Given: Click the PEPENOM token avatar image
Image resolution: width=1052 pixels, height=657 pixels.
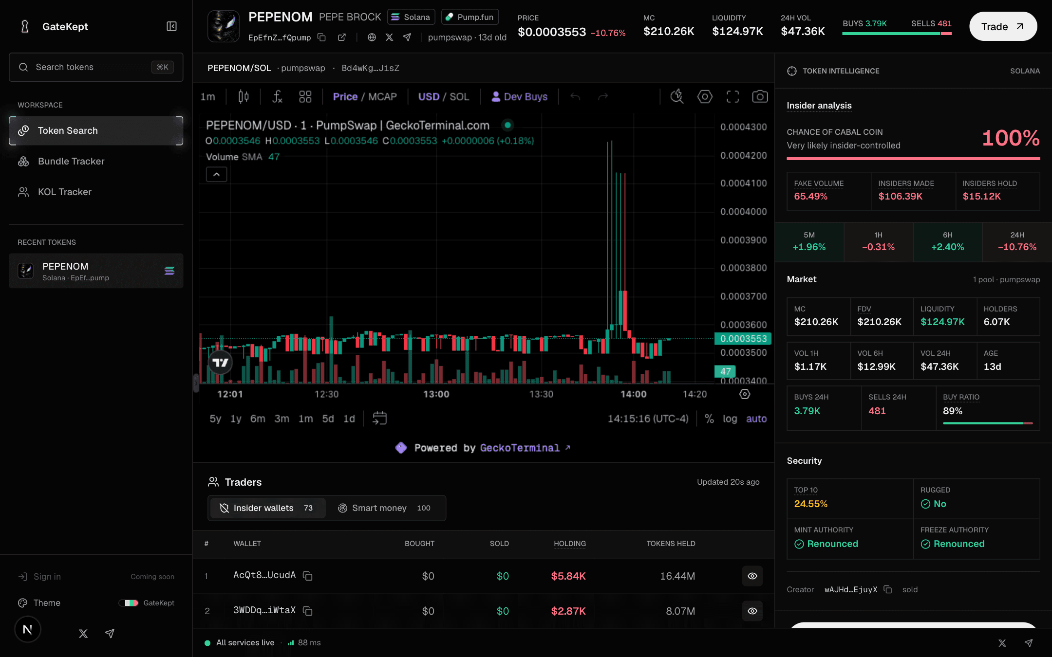Looking at the screenshot, I should tap(224, 26).
